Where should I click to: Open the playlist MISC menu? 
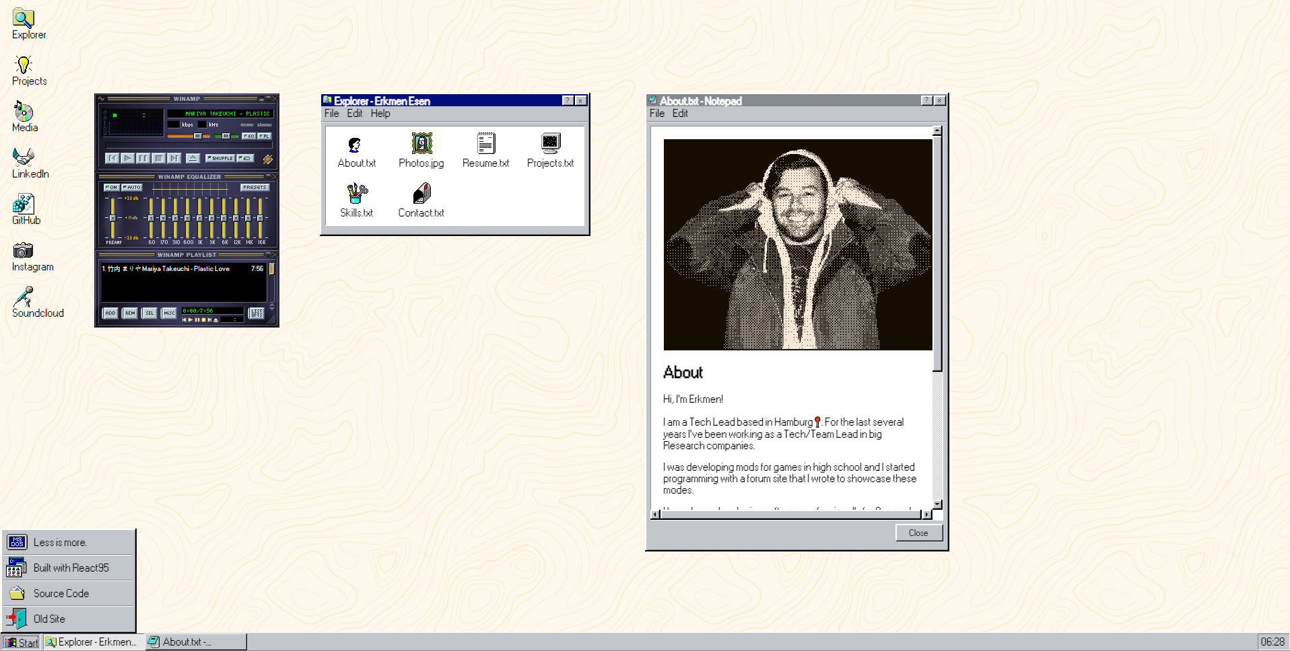click(169, 313)
